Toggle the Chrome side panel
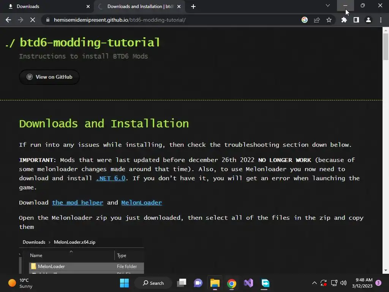389x292 pixels. 356,20
